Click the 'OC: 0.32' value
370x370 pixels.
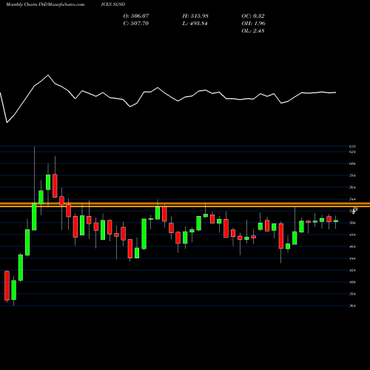pyautogui.click(x=253, y=16)
